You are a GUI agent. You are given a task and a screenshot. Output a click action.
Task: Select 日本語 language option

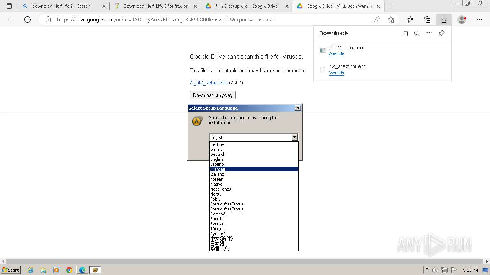pos(254,244)
